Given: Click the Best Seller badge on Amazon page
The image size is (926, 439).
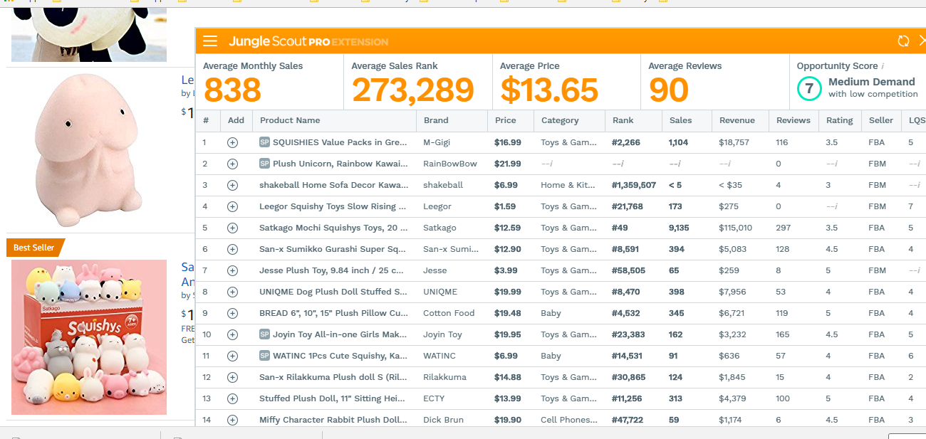Looking at the screenshot, I should coord(34,248).
